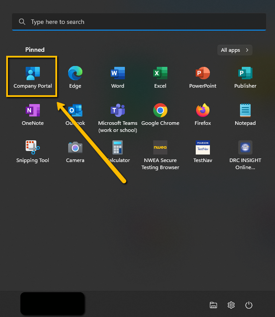Open the Company Portal app
Screen dimensions: 275x317
coord(32,76)
